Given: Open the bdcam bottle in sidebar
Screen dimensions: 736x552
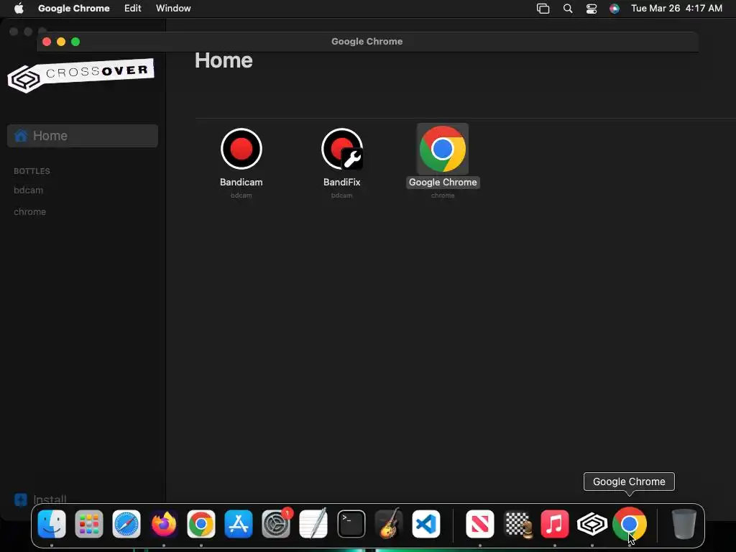Looking at the screenshot, I should tap(29, 190).
